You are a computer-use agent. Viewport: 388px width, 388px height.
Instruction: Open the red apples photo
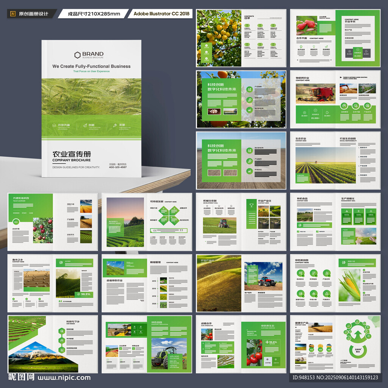tap(43, 230)
